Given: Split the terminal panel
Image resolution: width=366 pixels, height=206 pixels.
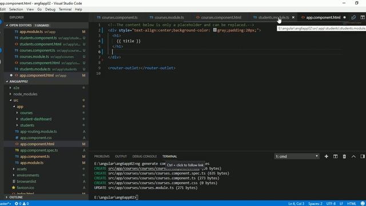Looking at the screenshot, I should click(x=336, y=156).
